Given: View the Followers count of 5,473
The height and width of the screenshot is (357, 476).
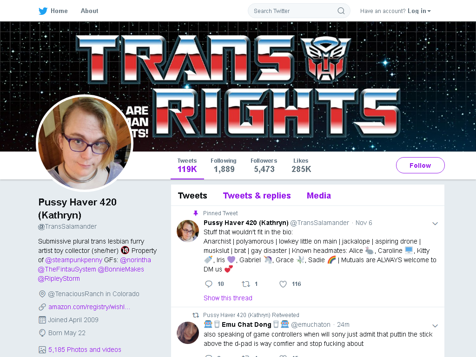Looking at the screenshot, I should click(264, 165).
